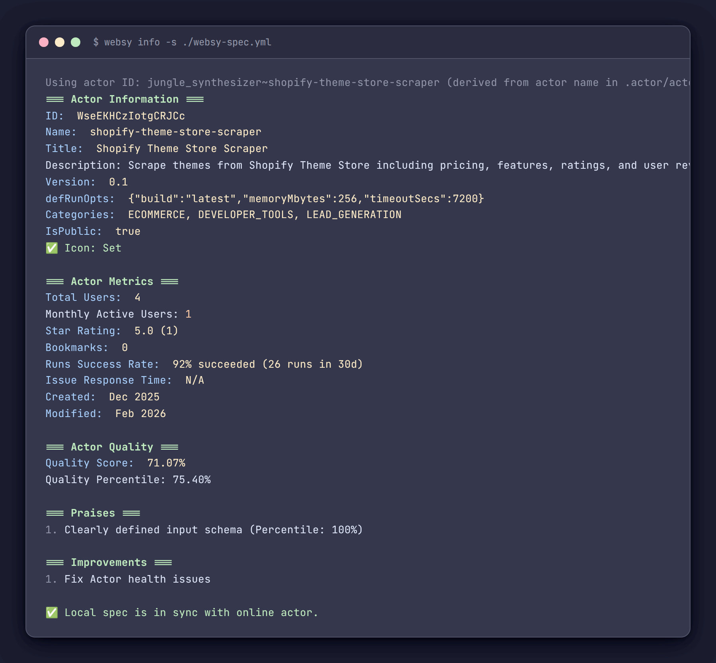Click the 92% succeeded runs text
This screenshot has width=716, height=663.
[268, 364]
